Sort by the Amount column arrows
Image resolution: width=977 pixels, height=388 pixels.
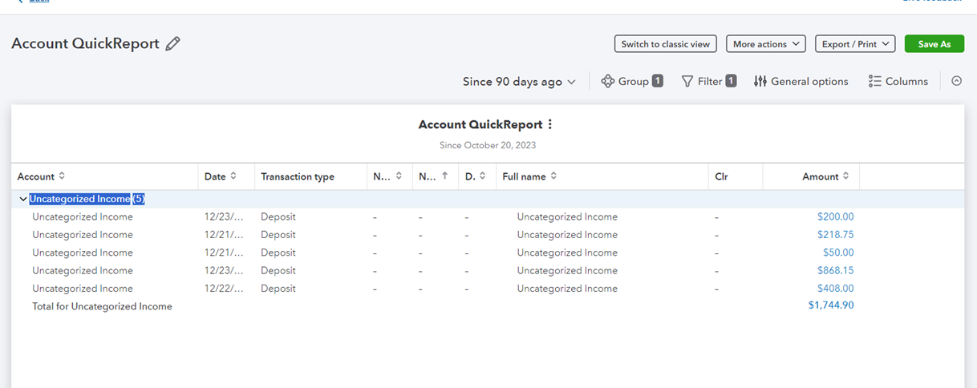(846, 176)
